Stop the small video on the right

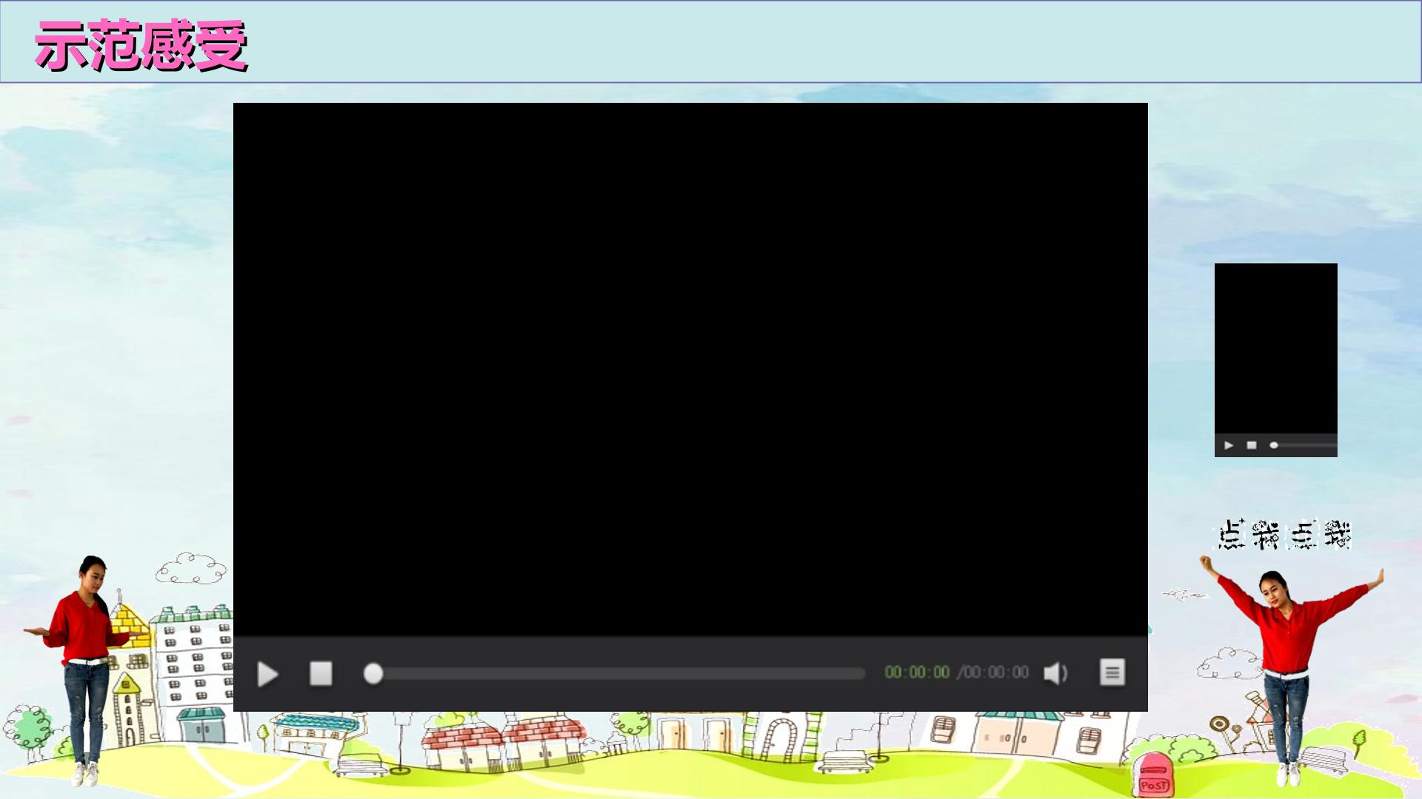pyautogui.click(x=1252, y=445)
